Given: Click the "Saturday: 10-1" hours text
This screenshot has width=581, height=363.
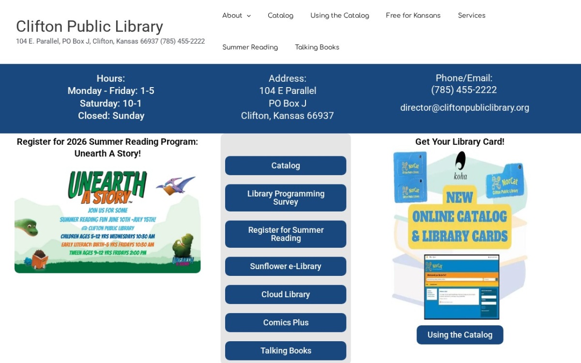Looking at the screenshot, I should point(111,103).
